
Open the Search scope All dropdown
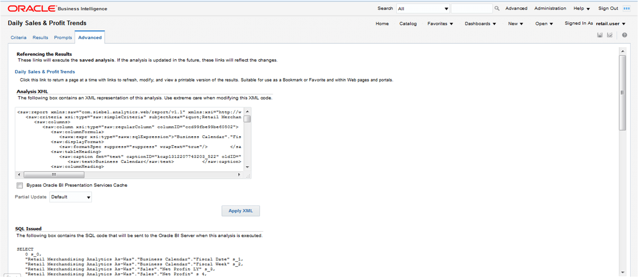(423, 9)
